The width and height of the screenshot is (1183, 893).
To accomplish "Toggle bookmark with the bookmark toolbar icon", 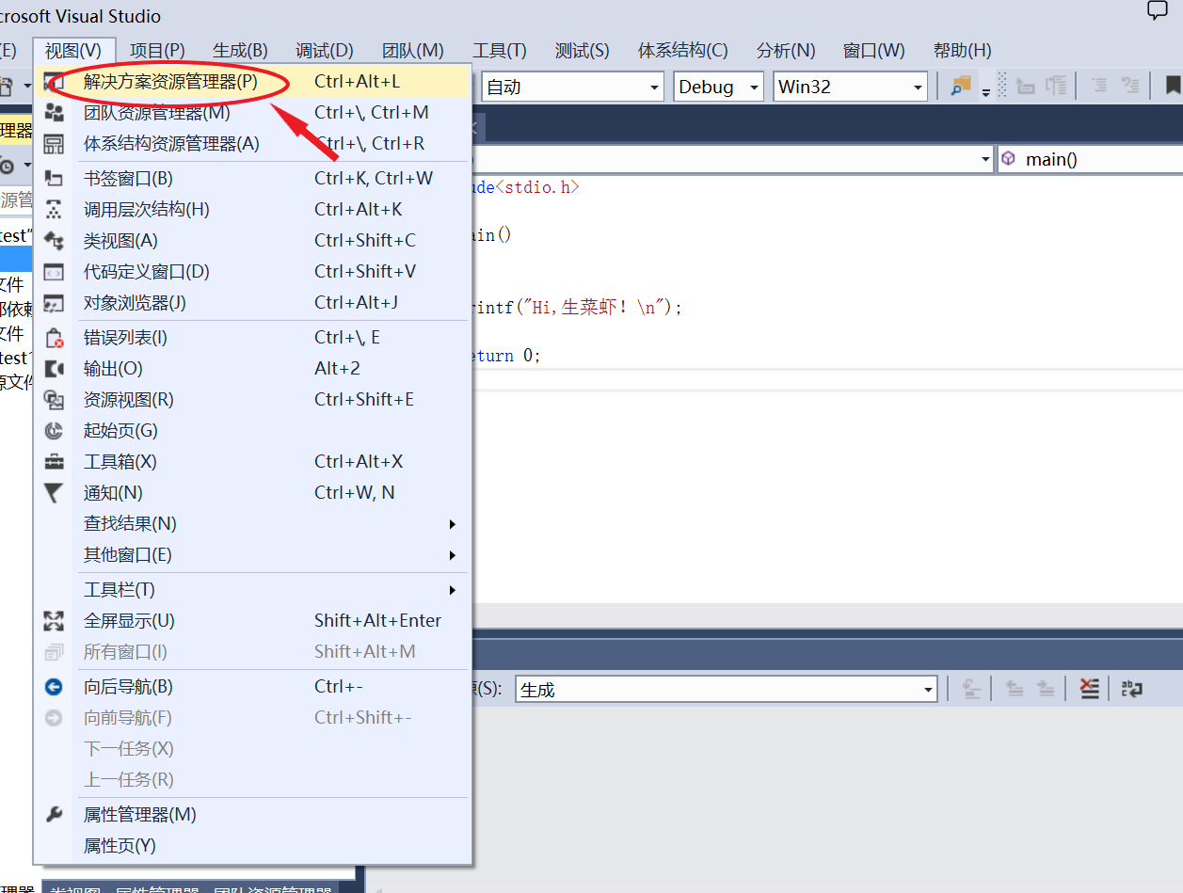I will pyautogui.click(x=1173, y=87).
